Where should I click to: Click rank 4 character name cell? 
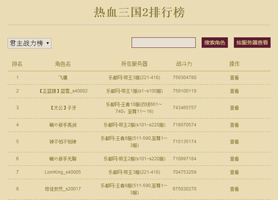[63, 125]
